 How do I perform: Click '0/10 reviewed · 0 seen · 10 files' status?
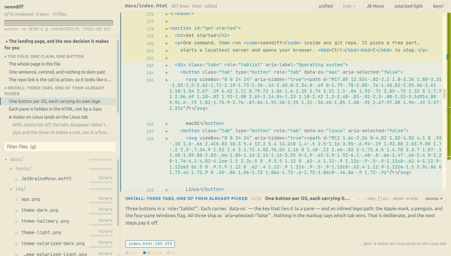tap(36, 14)
